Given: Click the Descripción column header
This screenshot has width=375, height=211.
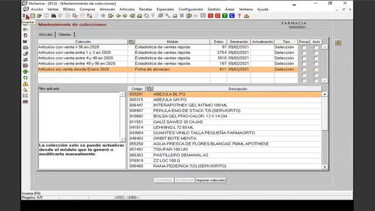Looking at the screenshot, I should (x=237, y=89).
